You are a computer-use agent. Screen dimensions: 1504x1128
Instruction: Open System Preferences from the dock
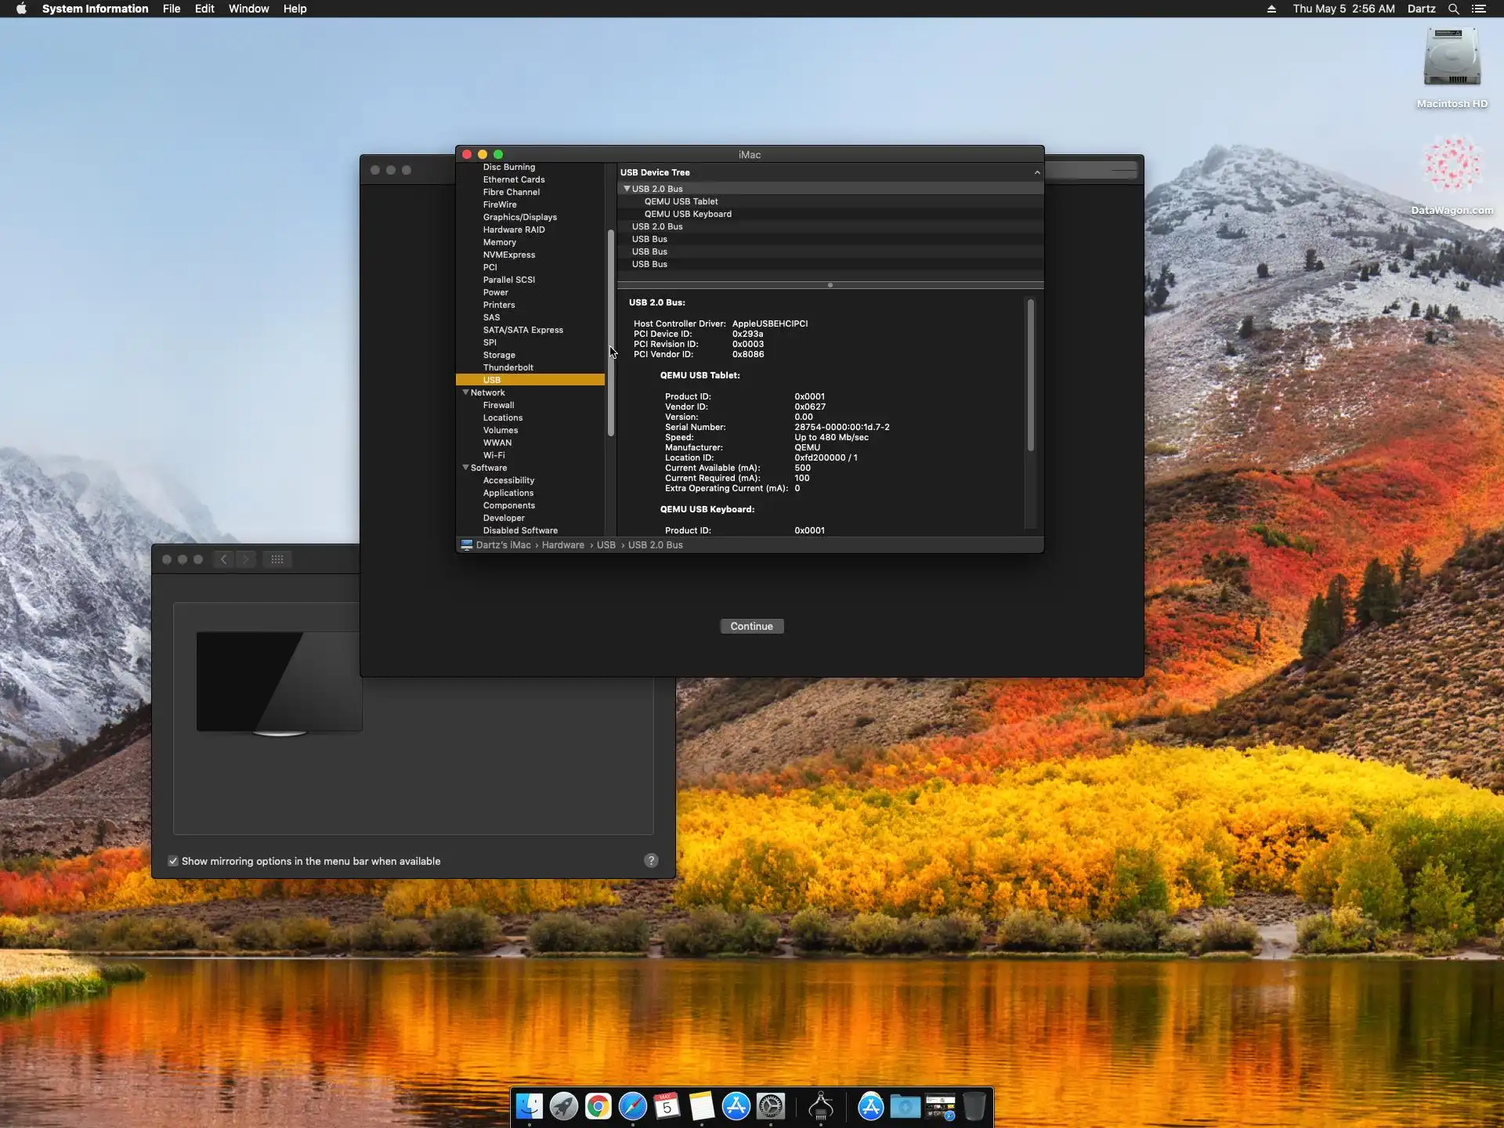[771, 1106]
